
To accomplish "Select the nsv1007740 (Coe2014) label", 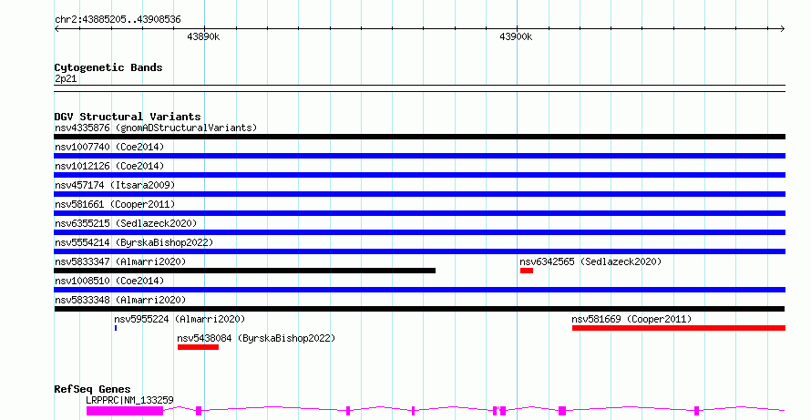I will 109,147.
